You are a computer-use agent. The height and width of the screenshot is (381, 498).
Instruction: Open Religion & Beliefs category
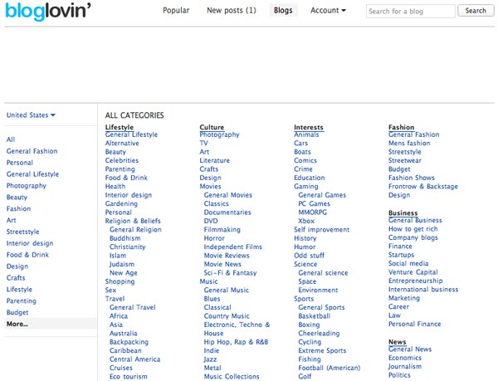[x=133, y=221]
